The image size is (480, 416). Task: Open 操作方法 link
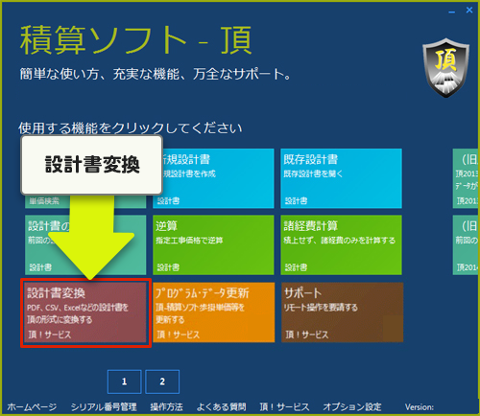[x=166, y=406]
